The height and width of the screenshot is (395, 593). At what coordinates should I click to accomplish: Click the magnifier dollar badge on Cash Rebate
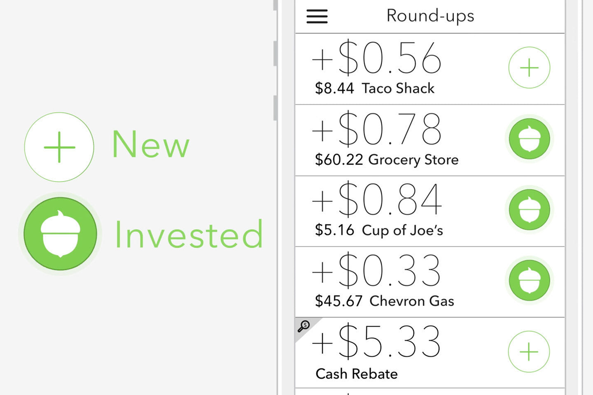304,326
